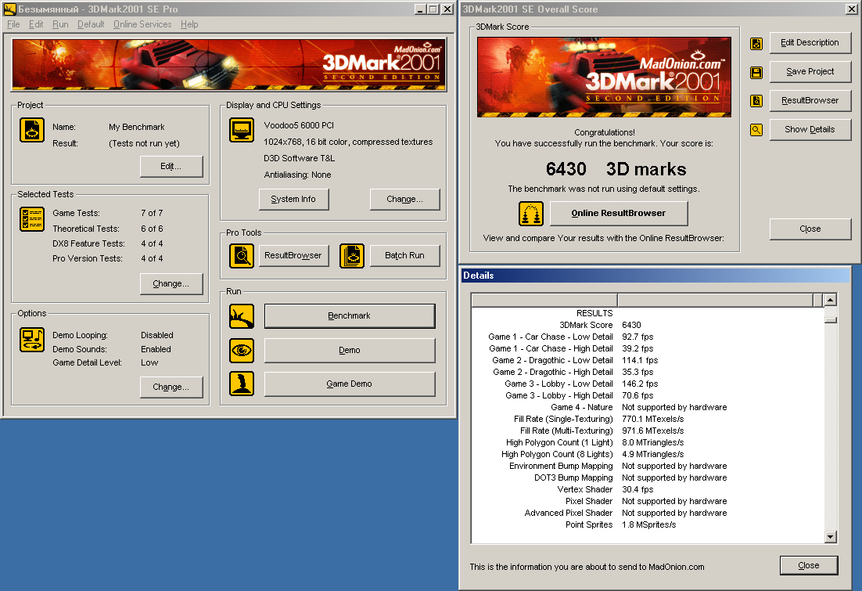Click the 'My Benchmark' project name
The height and width of the screenshot is (591, 862).
pyautogui.click(x=136, y=127)
